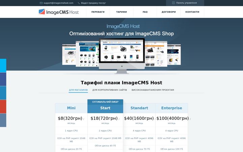The width and height of the screenshot is (243, 152).
Task: Click the medium blue social sidebar button
Action: (3, 93)
